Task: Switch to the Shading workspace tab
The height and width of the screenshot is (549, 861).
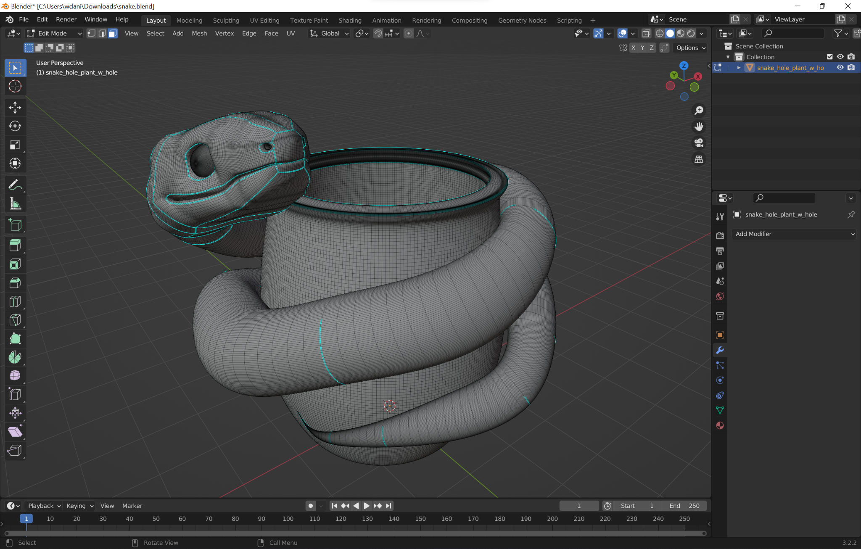Action: point(350,20)
